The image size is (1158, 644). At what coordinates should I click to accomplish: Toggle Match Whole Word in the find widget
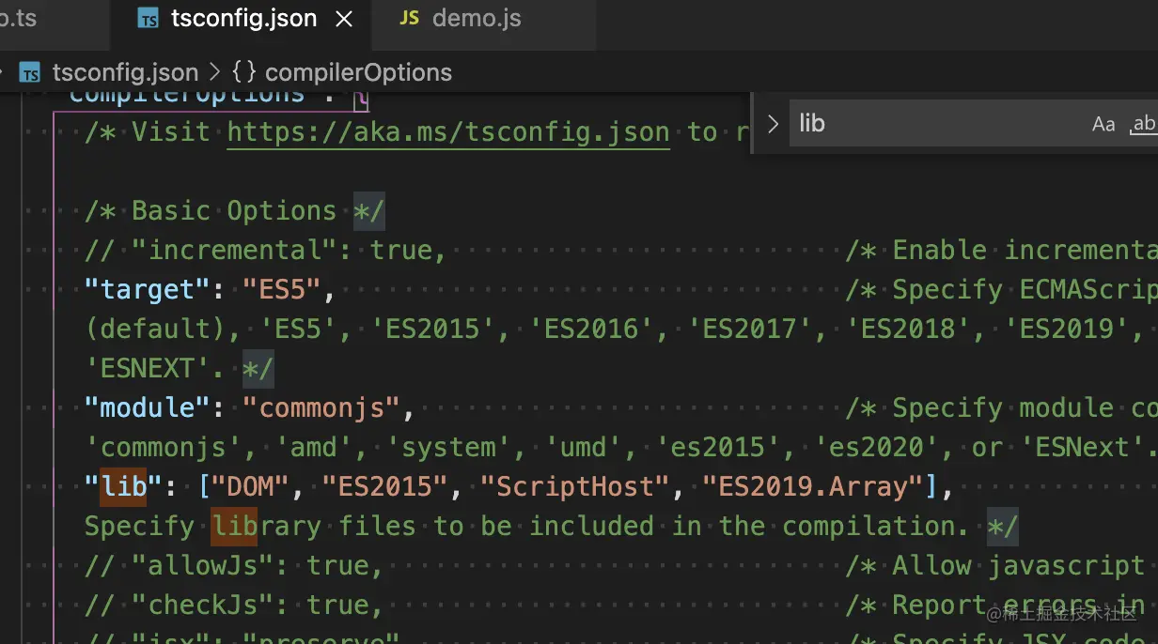click(x=1143, y=124)
